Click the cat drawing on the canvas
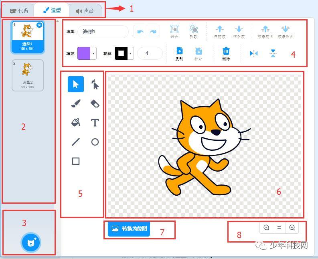This screenshot has height=259, width=318. point(205,148)
